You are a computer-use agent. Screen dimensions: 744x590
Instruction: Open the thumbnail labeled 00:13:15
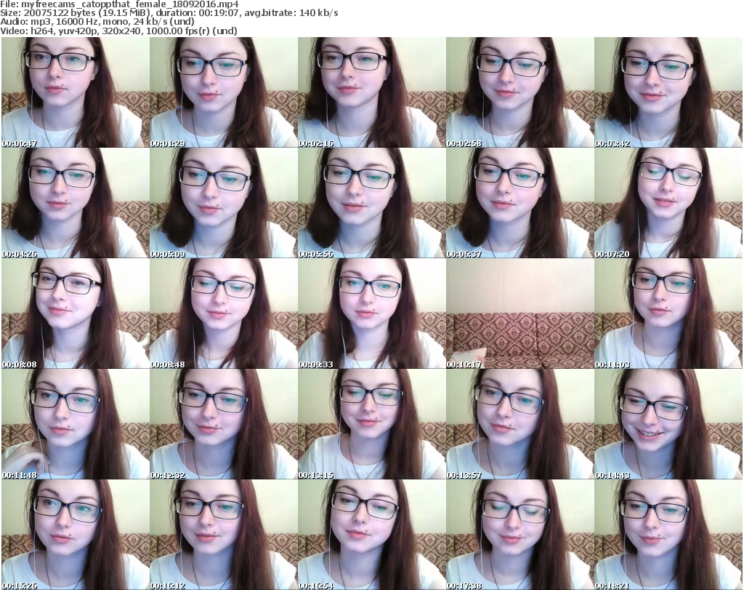tap(371, 424)
